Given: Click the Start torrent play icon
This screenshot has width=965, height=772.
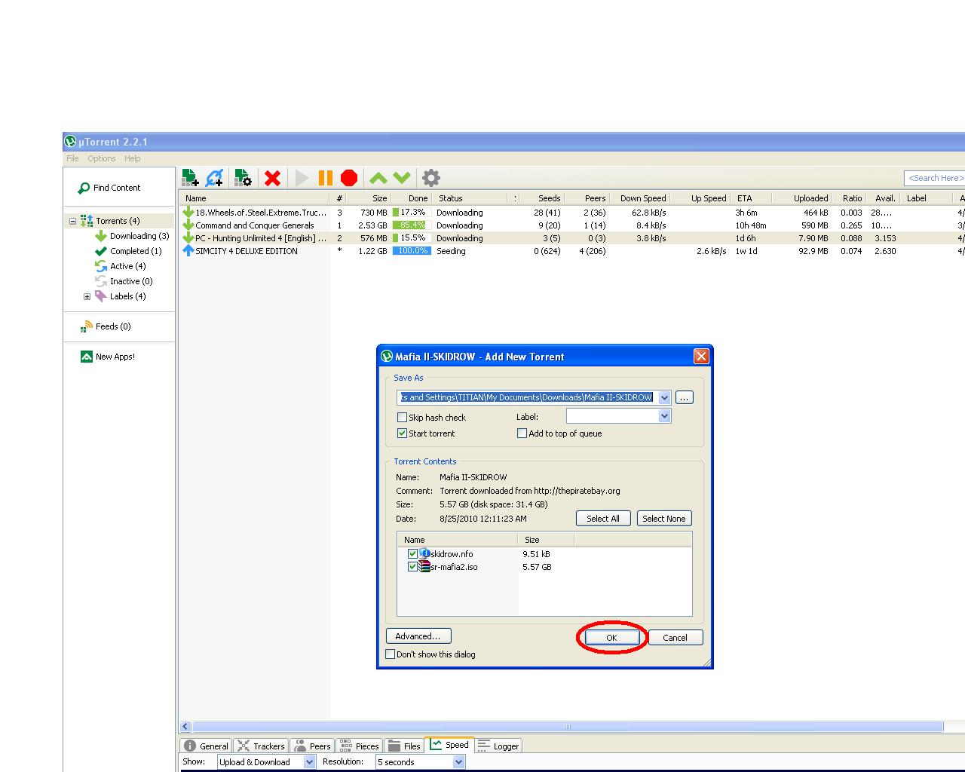Looking at the screenshot, I should pyautogui.click(x=302, y=178).
